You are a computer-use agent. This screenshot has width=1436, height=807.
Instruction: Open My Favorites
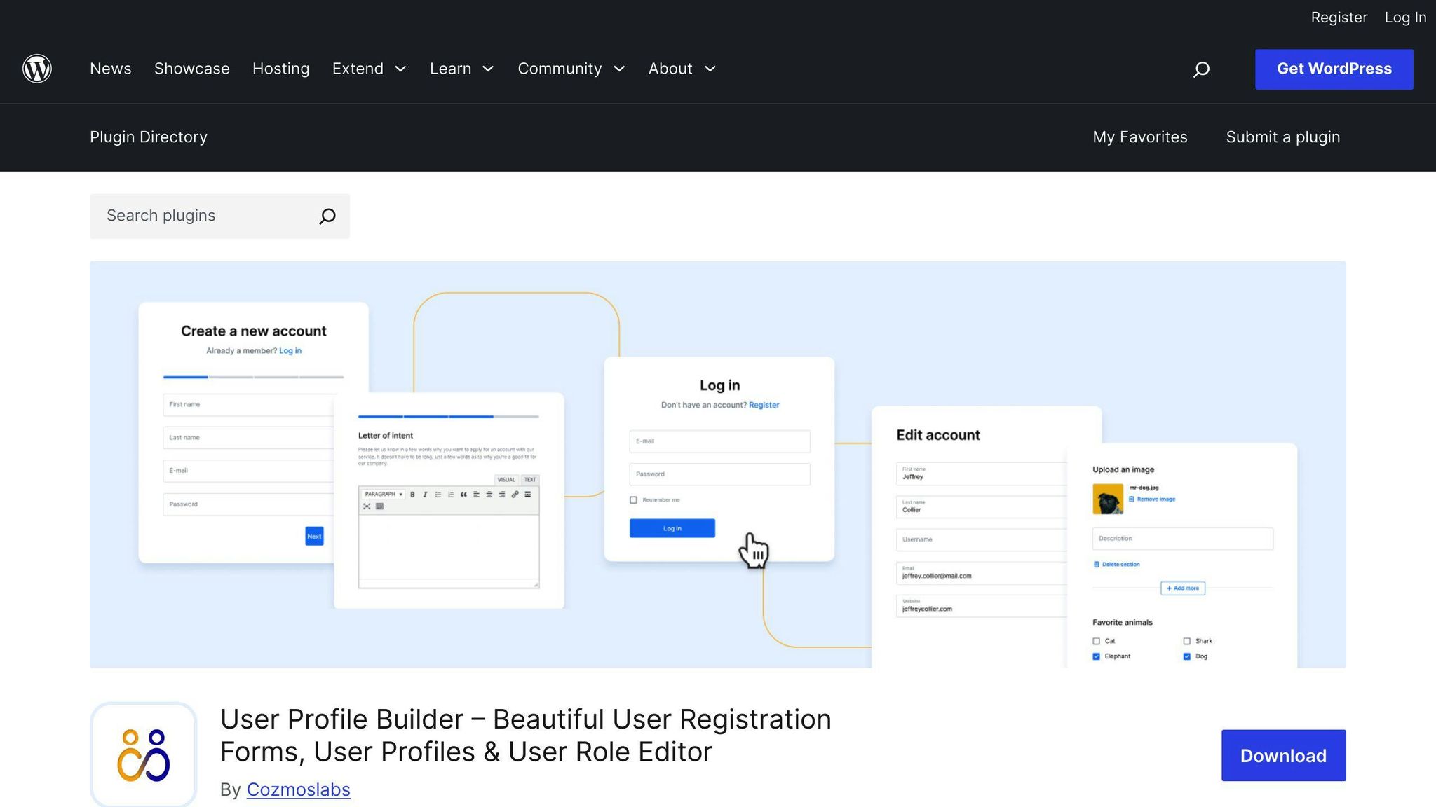pyautogui.click(x=1140, y=137)
